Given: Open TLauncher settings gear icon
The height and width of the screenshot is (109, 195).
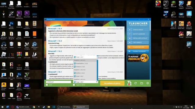Looking at the screenshot, I should pos(147,83).
